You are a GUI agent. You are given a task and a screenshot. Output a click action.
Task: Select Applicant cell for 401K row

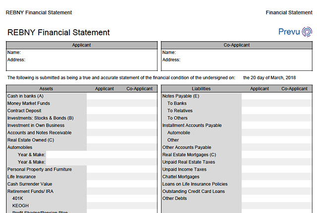(104, 199)
